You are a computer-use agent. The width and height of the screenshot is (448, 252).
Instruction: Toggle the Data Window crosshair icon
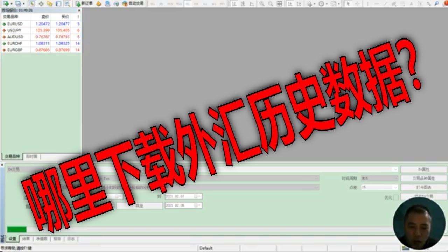[x=41, y=3]
